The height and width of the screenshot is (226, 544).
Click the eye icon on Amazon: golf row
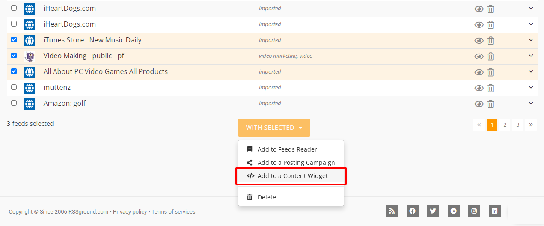click(479, 104)
